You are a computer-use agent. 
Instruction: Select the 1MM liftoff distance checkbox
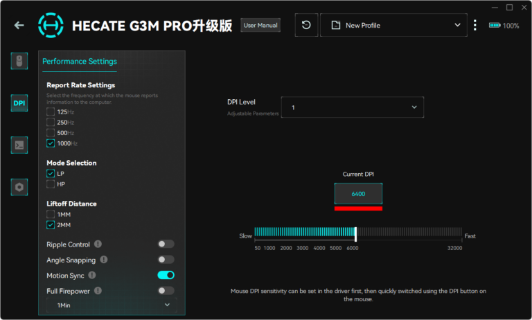pos(51,215)
